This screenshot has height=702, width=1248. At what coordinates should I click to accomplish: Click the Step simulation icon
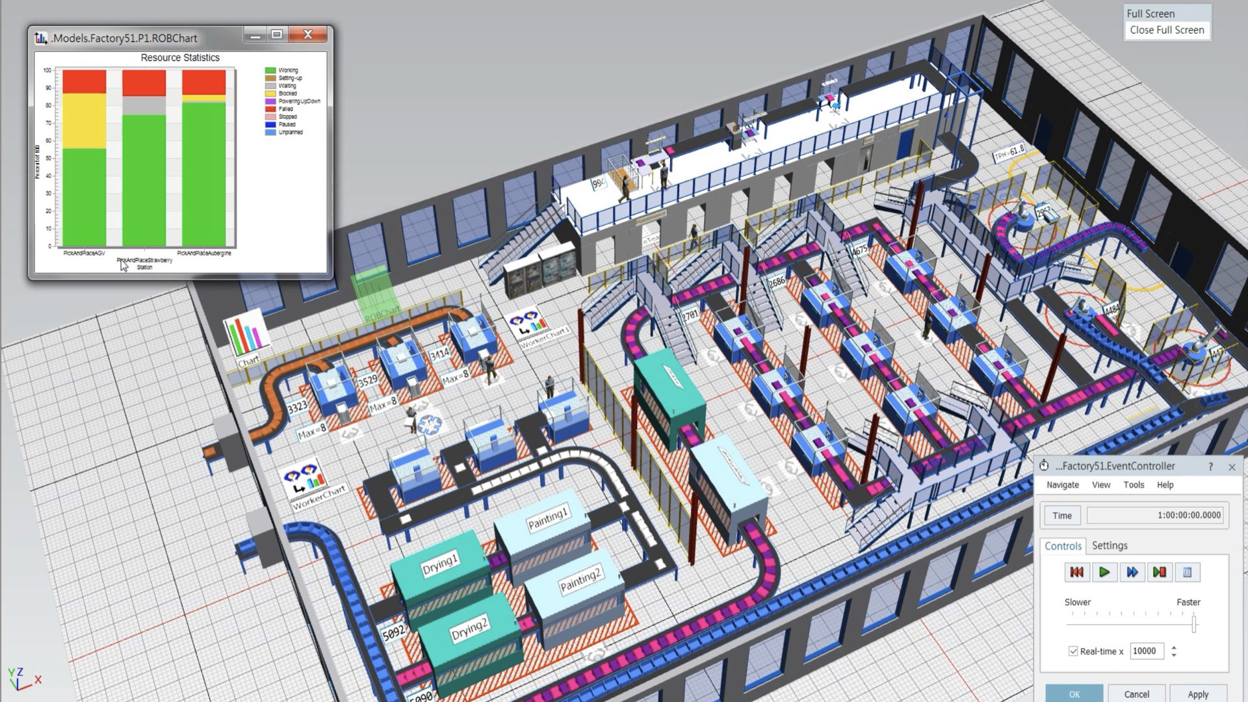point(1159,572)
